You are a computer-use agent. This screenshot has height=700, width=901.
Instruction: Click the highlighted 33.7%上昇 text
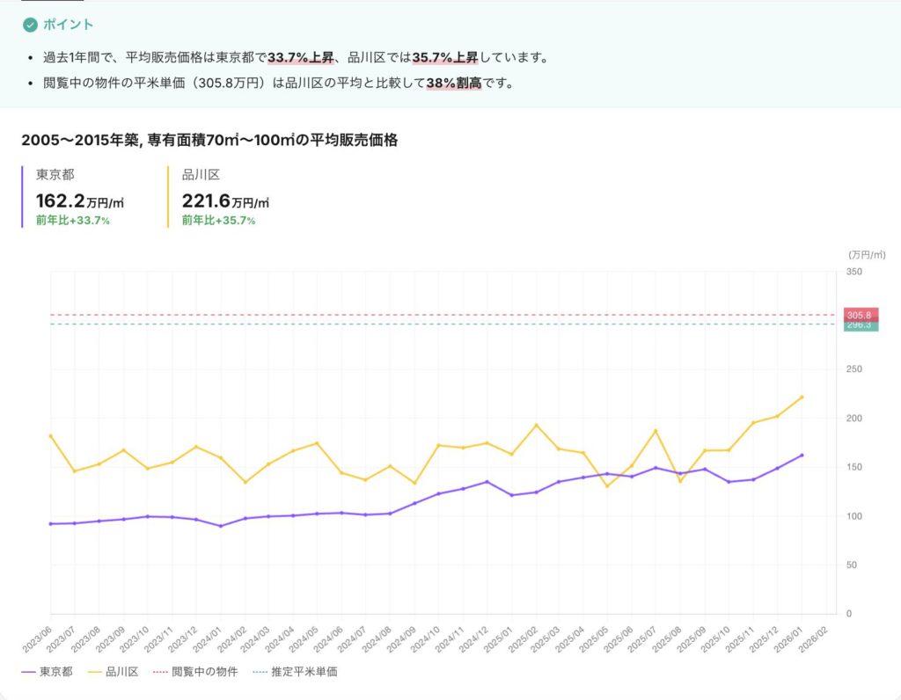click(300, 59)
